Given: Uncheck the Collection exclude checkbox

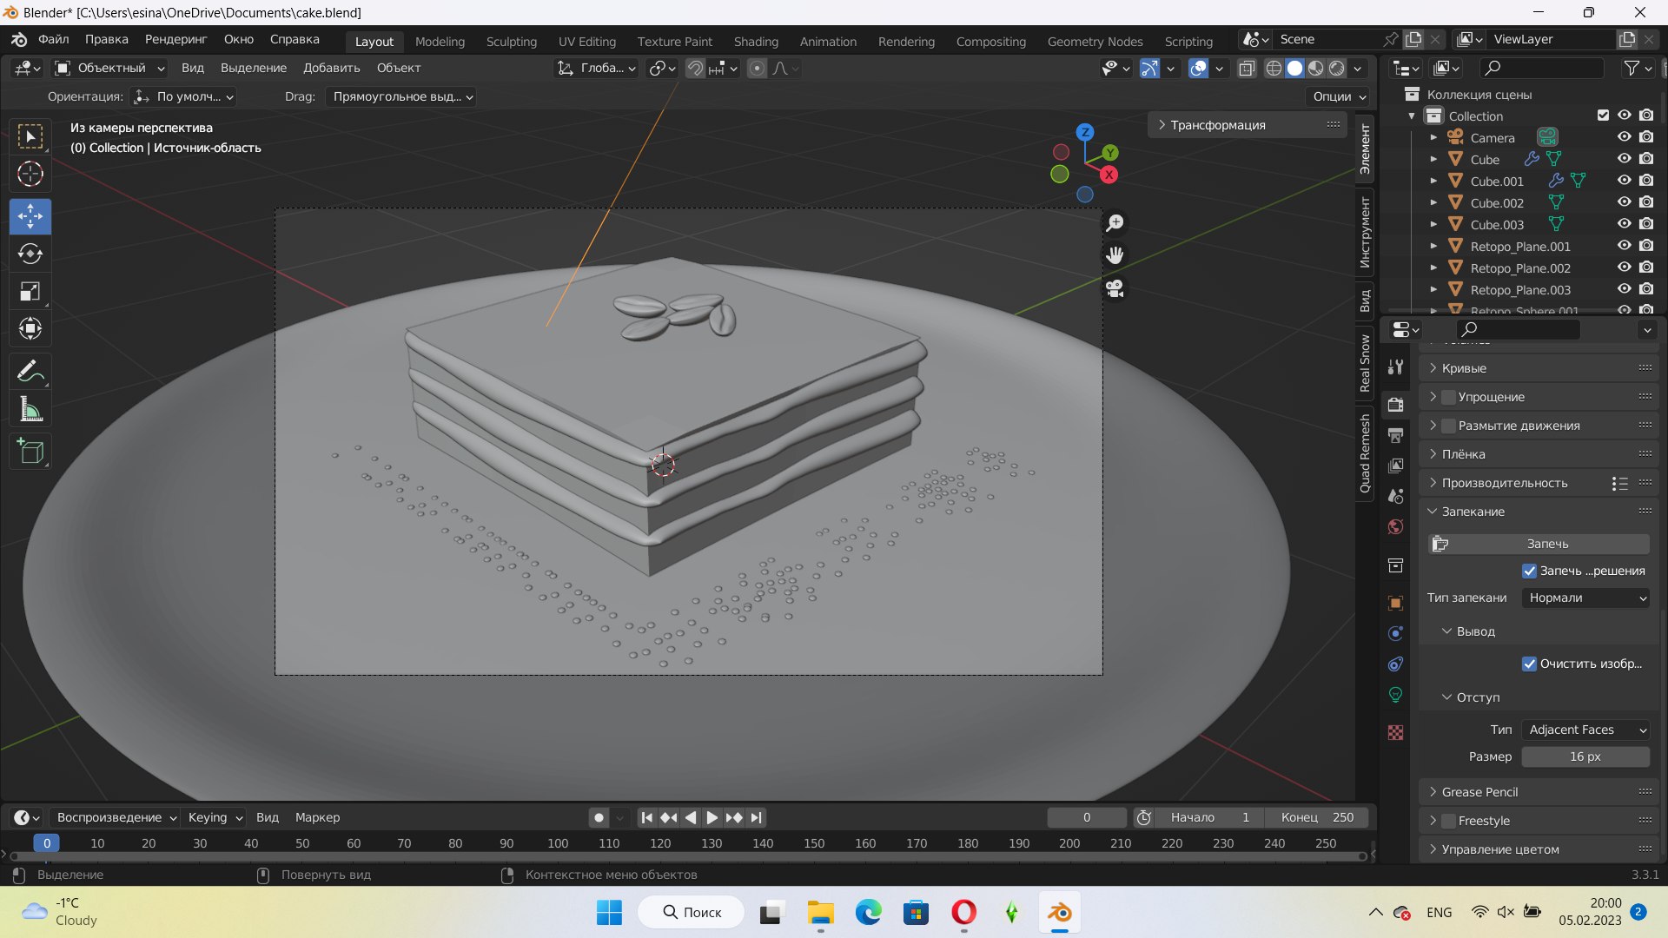Looking at the screenshot, I should click(x=1603, y=116).
